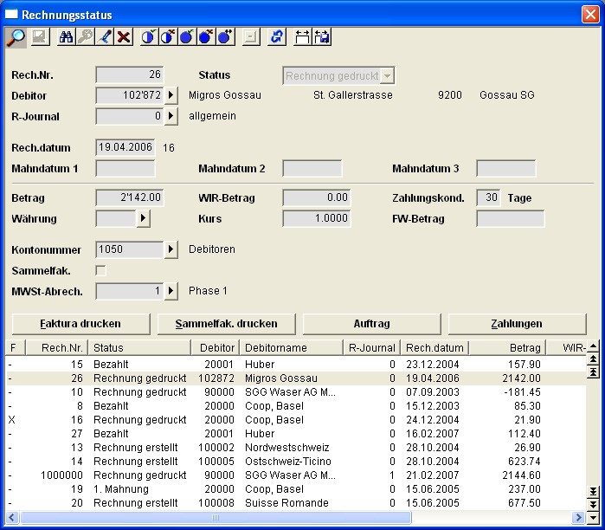Screen dimensions: 605x530
Task: Click the 'Sammelfak. drucken' button
Action: tap(226, 324)
